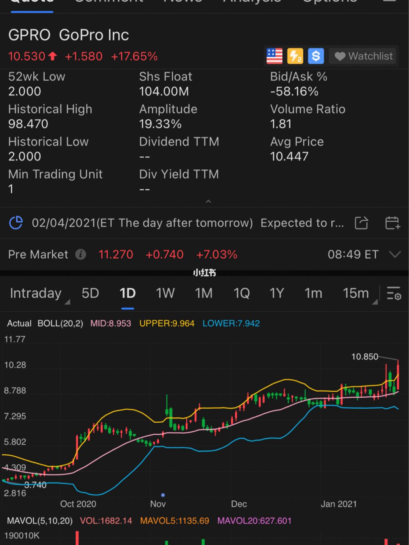This screenshot has width=409, height=545.
Task: Tap the Avg Price 10.447 value
Action: tap(289, 156)
